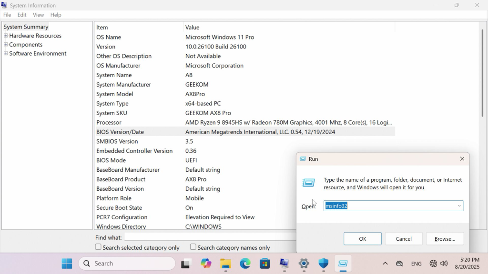Enable Search selected category only checkbox
This screenshot has height=274, width=488.
click(x=98, y=247)
